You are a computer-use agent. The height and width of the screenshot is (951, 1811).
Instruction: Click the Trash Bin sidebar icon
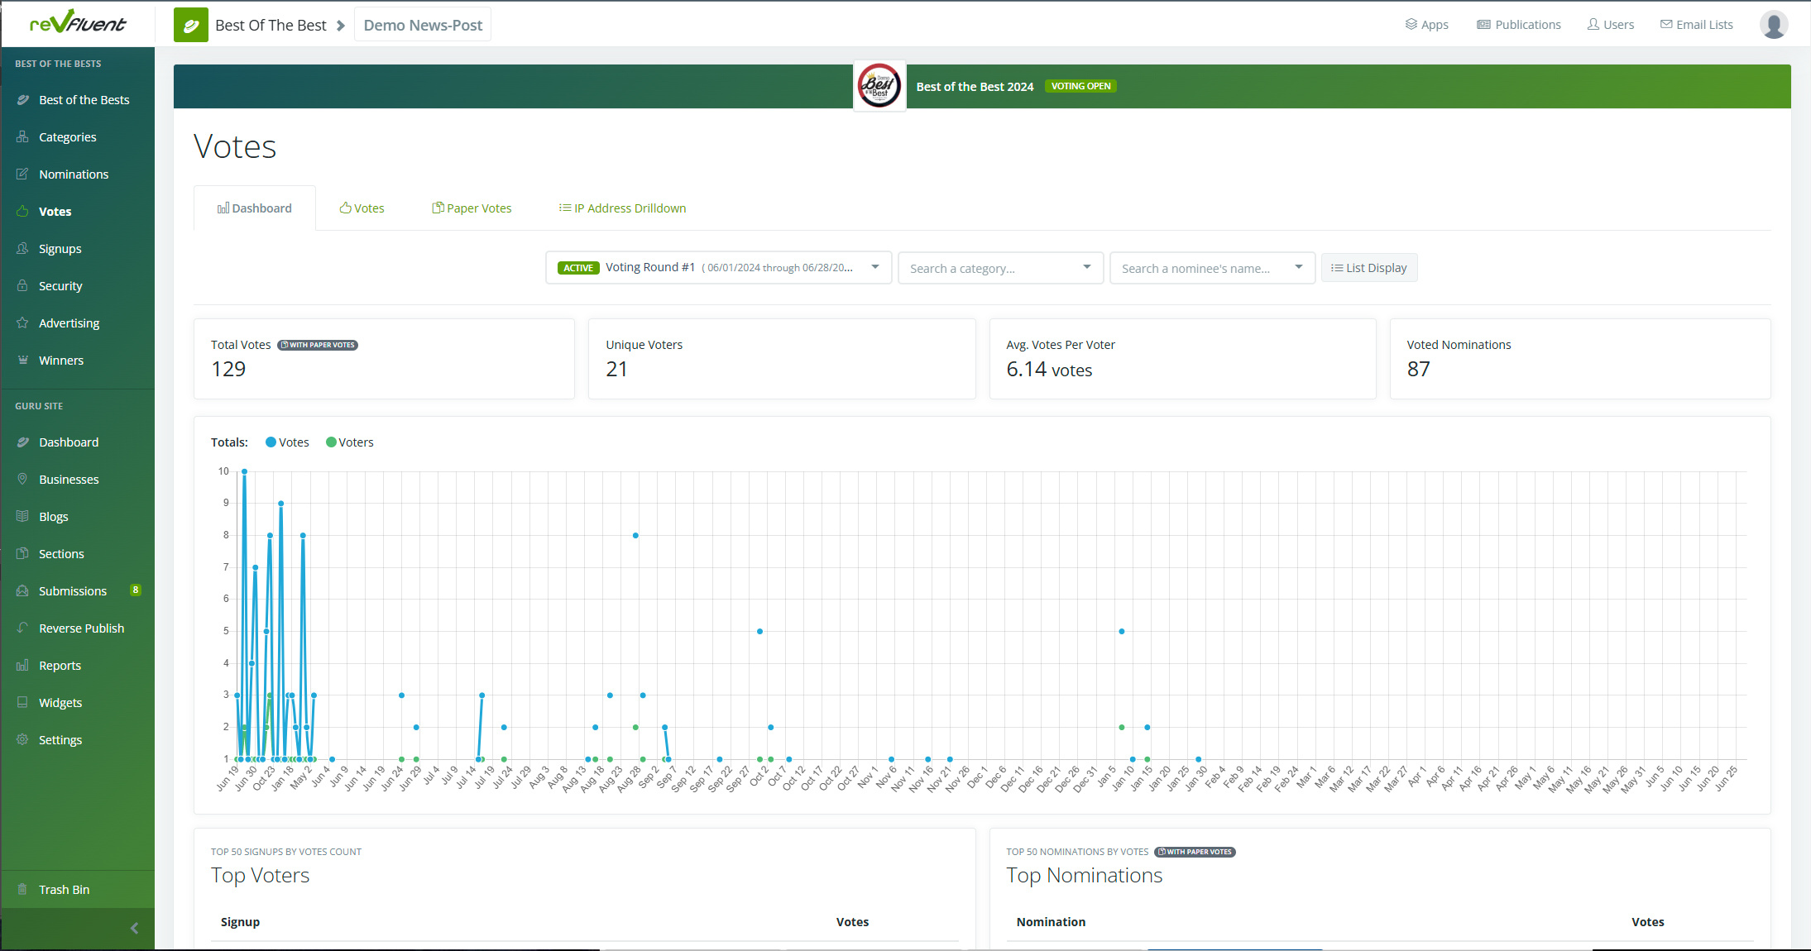[x=22, y=889]
